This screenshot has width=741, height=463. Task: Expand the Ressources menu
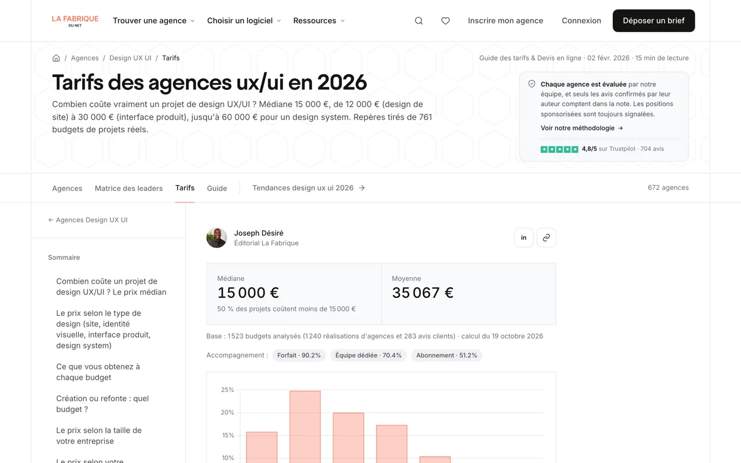(x=319, y=21)
